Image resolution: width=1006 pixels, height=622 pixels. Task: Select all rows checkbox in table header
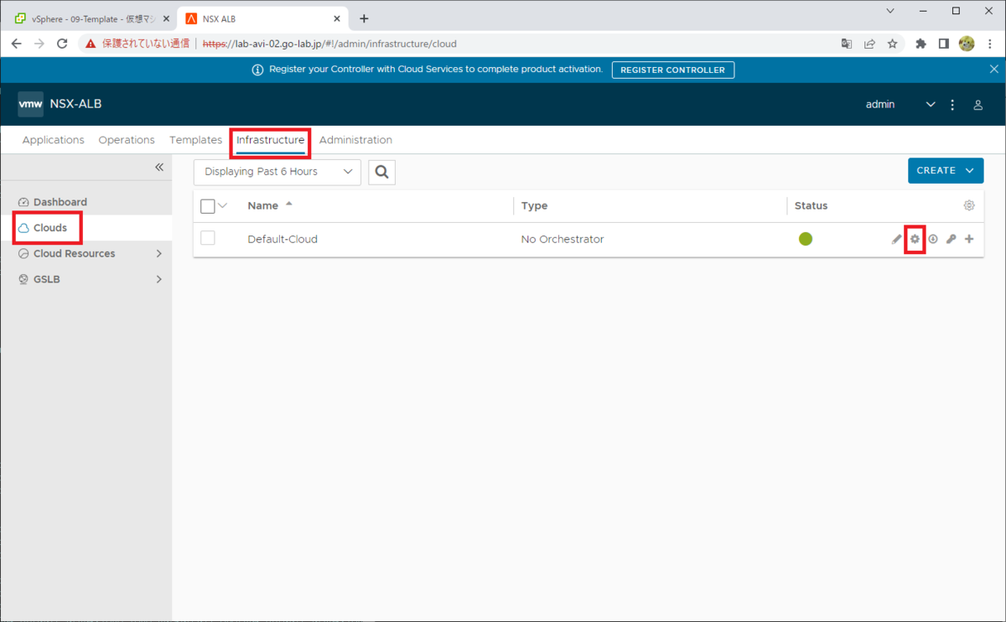208,206
